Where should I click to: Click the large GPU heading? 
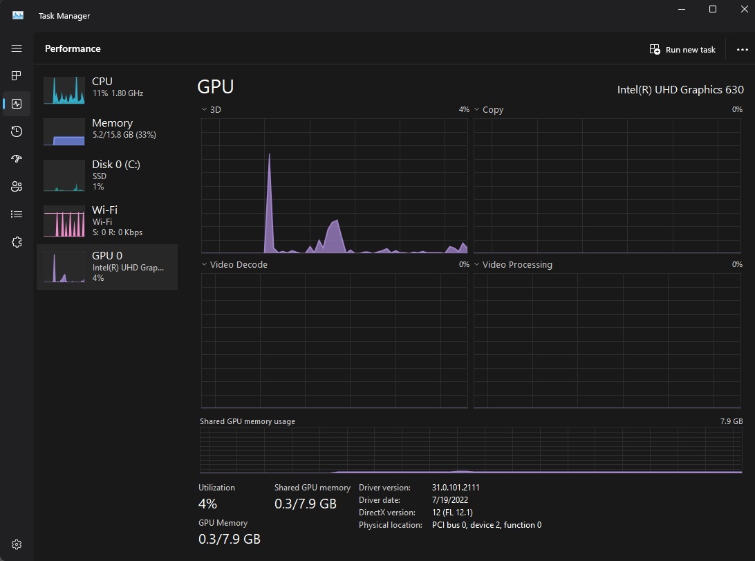point(215,86)
